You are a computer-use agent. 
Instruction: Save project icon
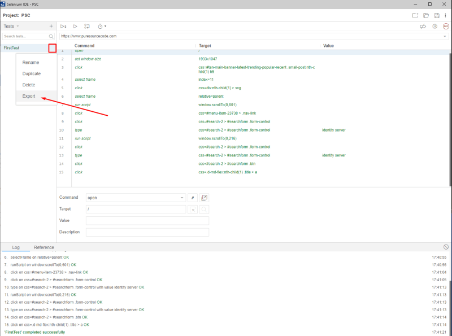[437, 16]
